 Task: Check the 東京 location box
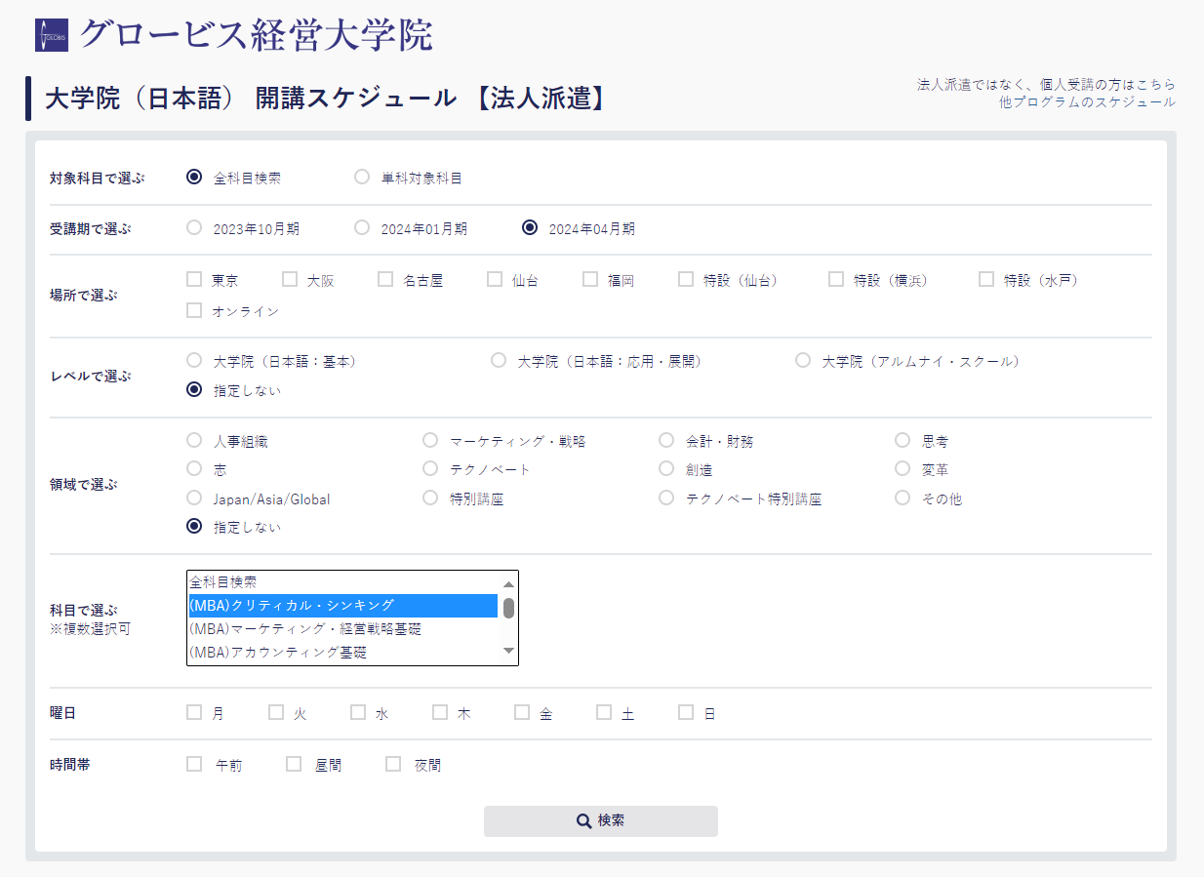click(x=194, y=279)
